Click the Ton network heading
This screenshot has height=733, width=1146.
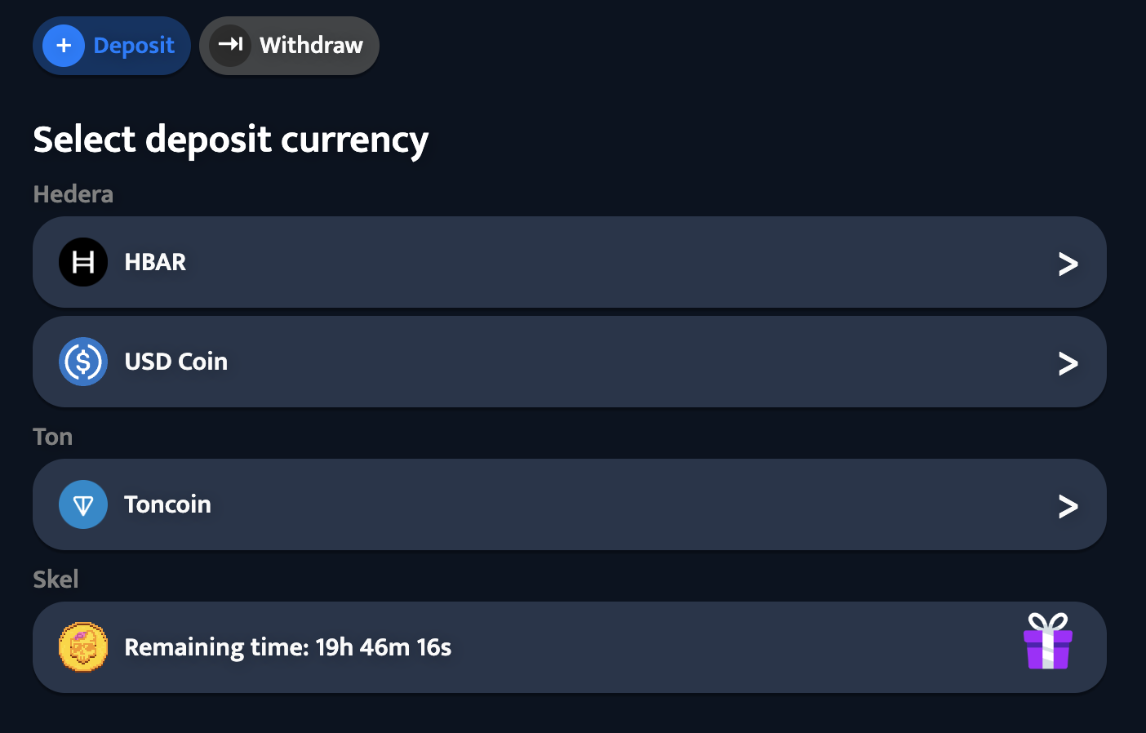click(53, 437)
